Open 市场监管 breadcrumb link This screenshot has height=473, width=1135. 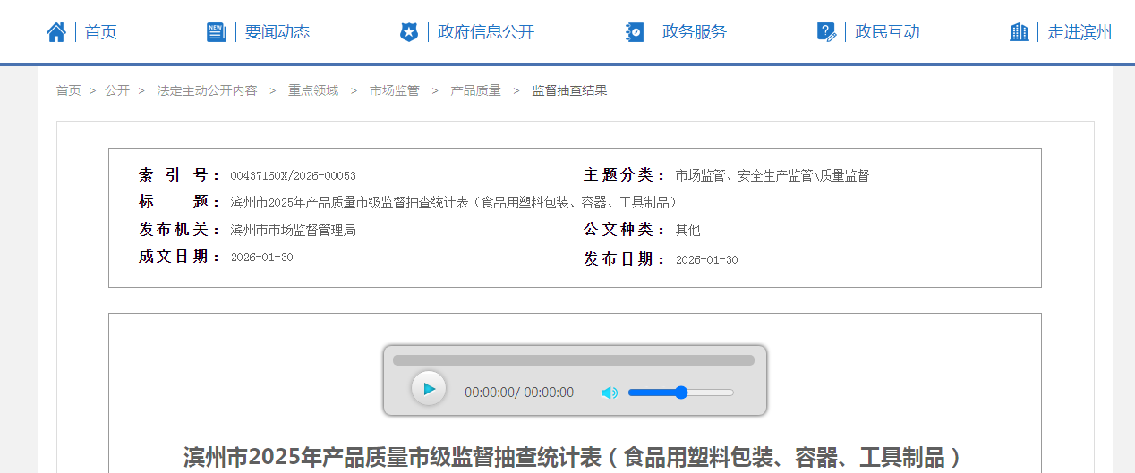click(394, 90)
